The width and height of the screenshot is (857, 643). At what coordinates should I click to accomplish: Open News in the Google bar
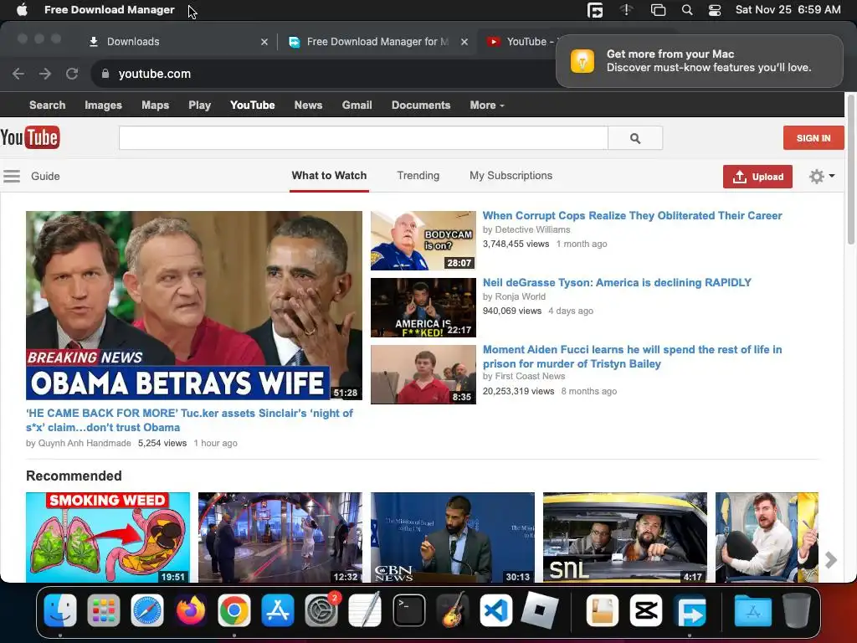pyautogui.click(x=308, y=105)
